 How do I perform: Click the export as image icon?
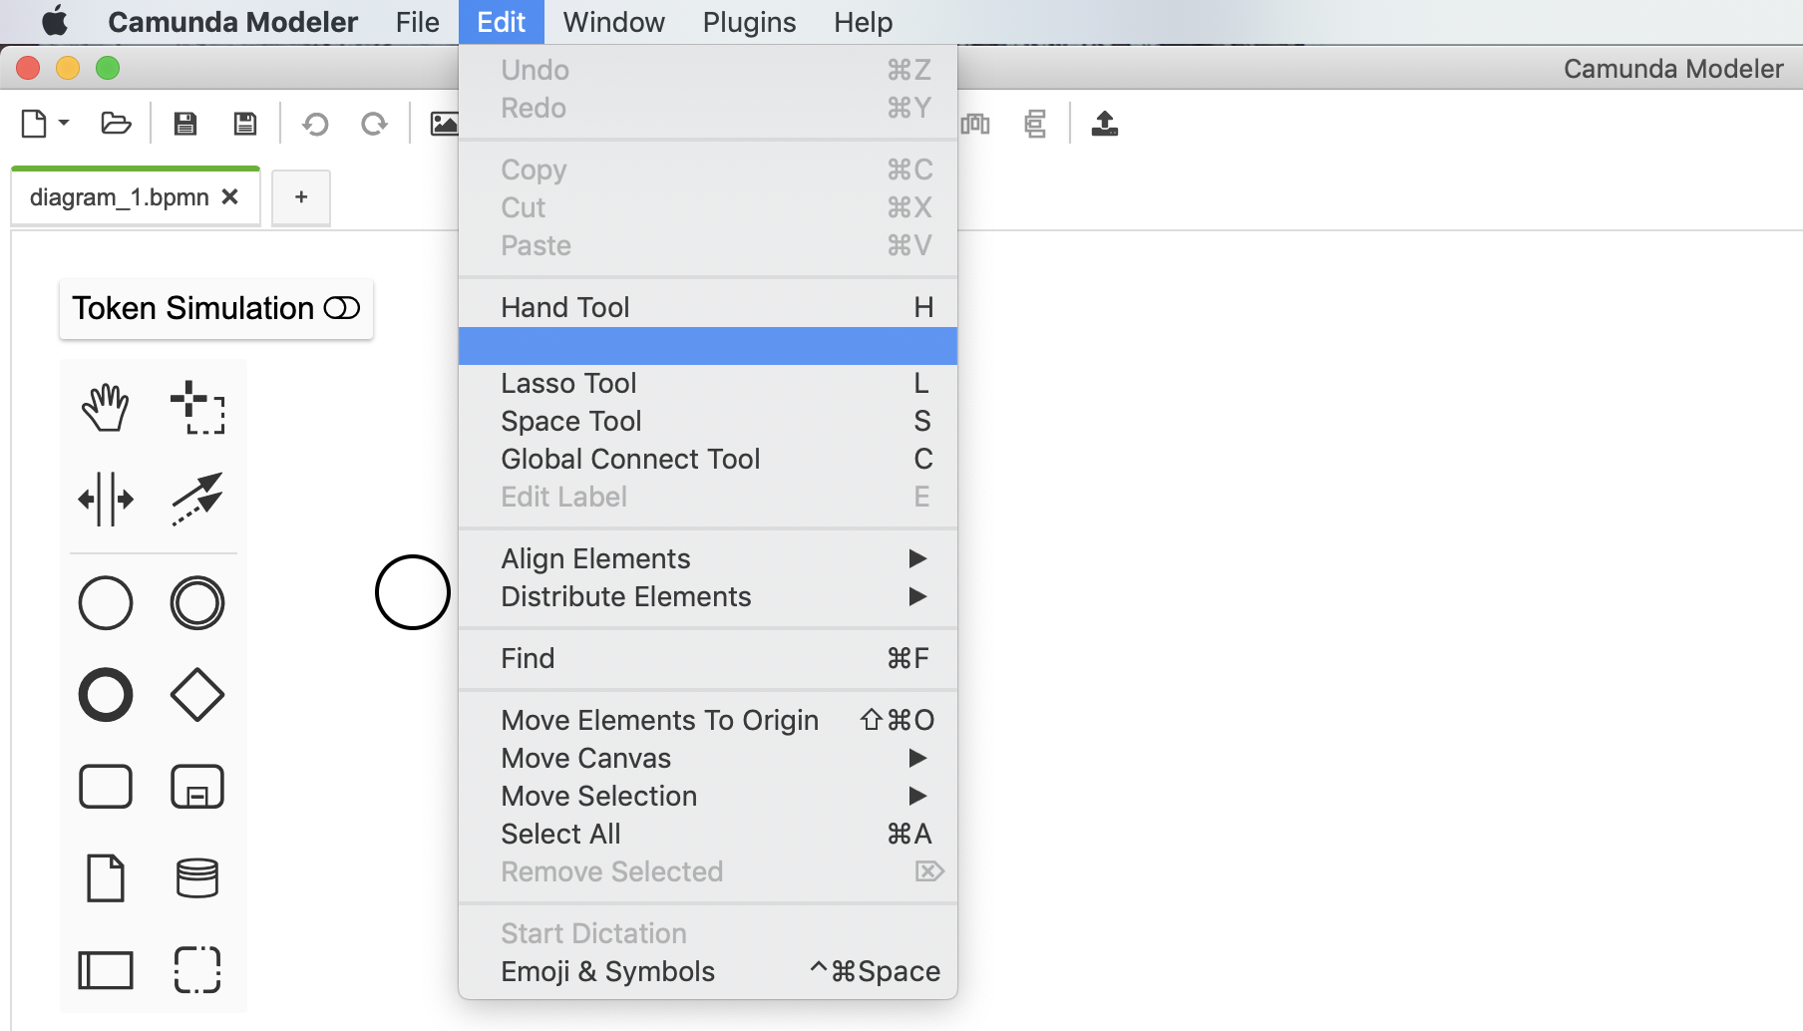444,124
